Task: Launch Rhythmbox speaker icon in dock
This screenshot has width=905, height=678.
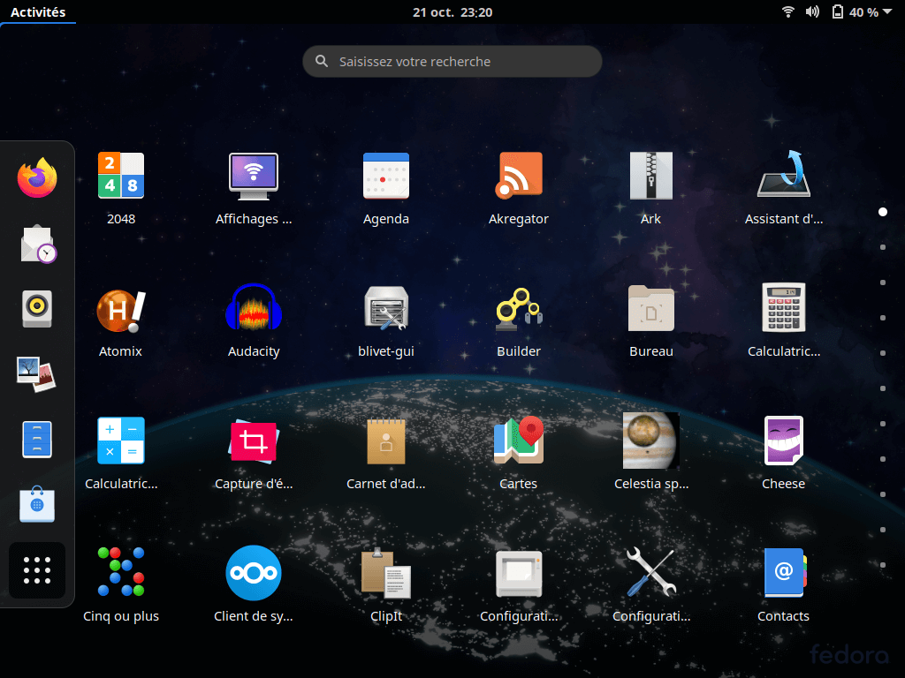Action: [x=37, y=308]
